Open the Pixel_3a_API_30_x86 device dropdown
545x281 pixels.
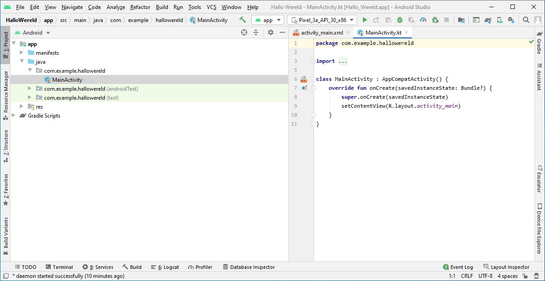click(322, 20)
